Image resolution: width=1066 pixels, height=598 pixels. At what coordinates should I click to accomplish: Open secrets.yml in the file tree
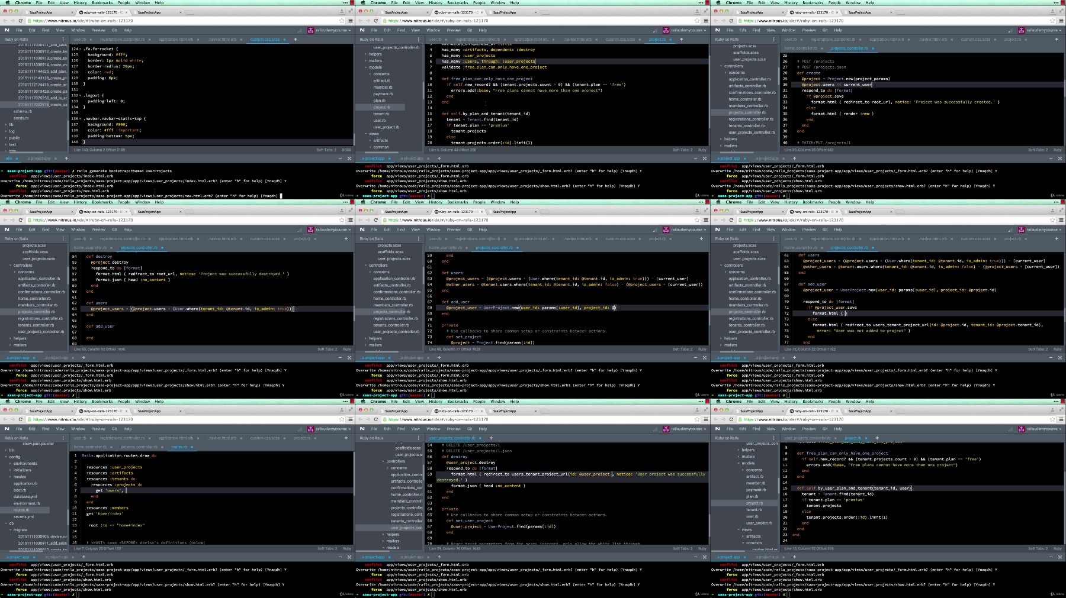click(24, 517)
